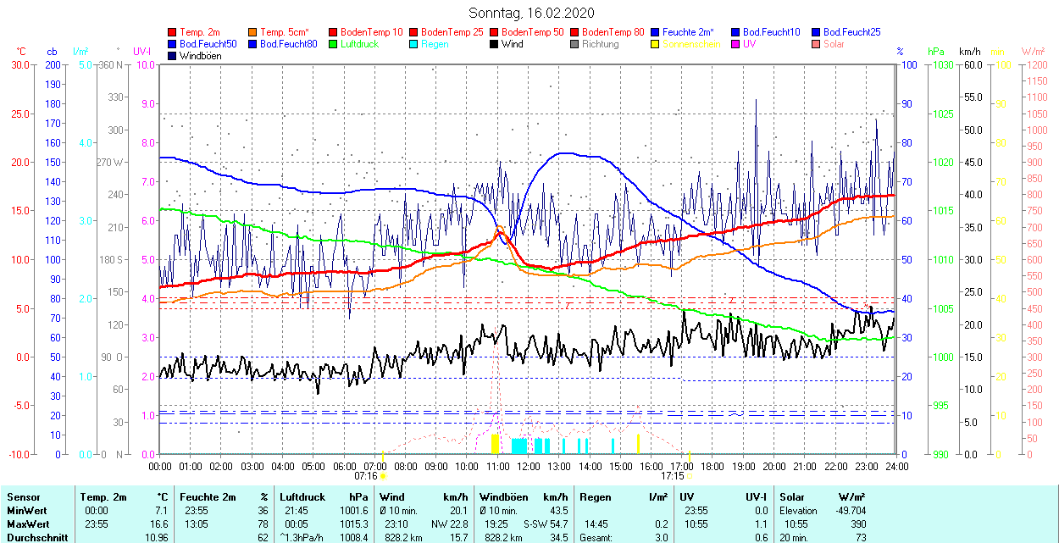
Task: Select the yellow Sonnenschein legend swatch
Action: tap(656, 44)
